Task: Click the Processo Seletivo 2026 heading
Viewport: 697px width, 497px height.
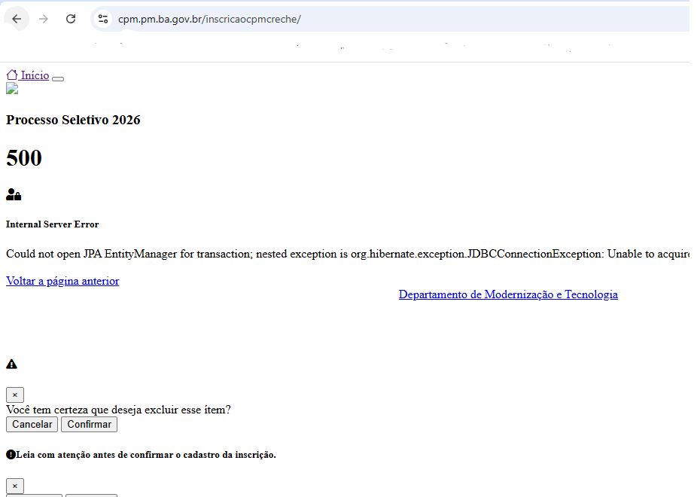Action: point(73,120)
